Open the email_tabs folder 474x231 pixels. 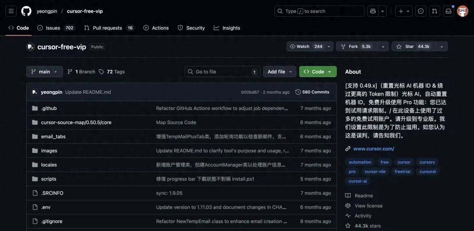coord(53,136)
